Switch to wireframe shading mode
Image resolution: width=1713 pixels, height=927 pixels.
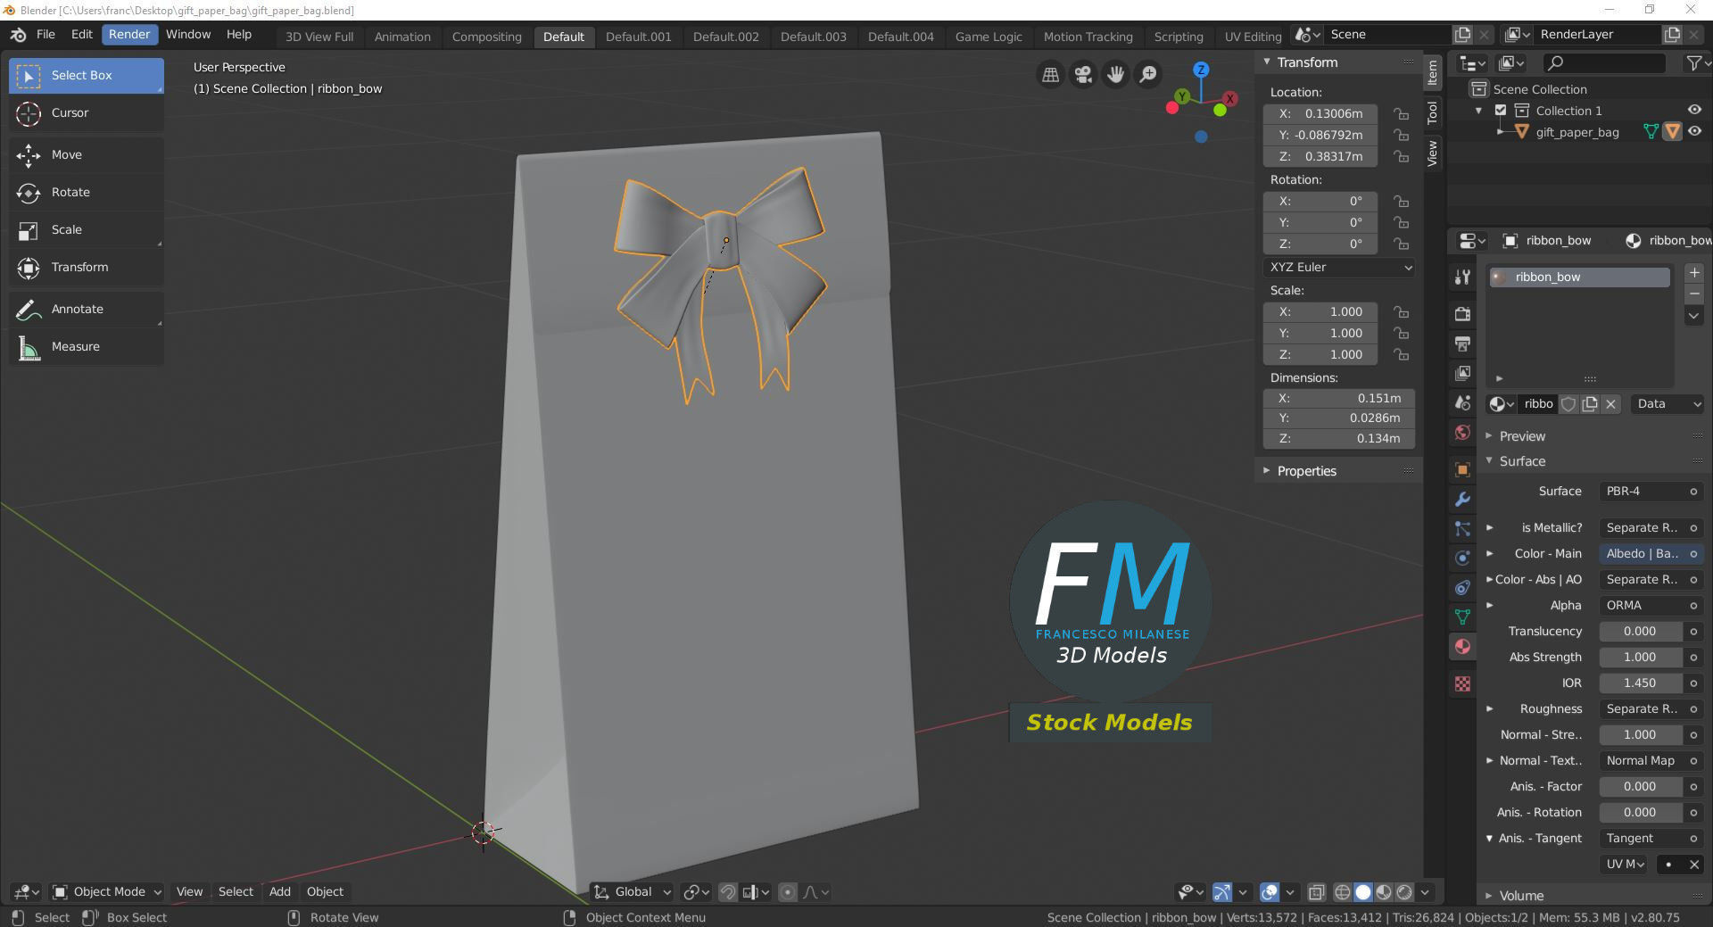pos(1343,892)
